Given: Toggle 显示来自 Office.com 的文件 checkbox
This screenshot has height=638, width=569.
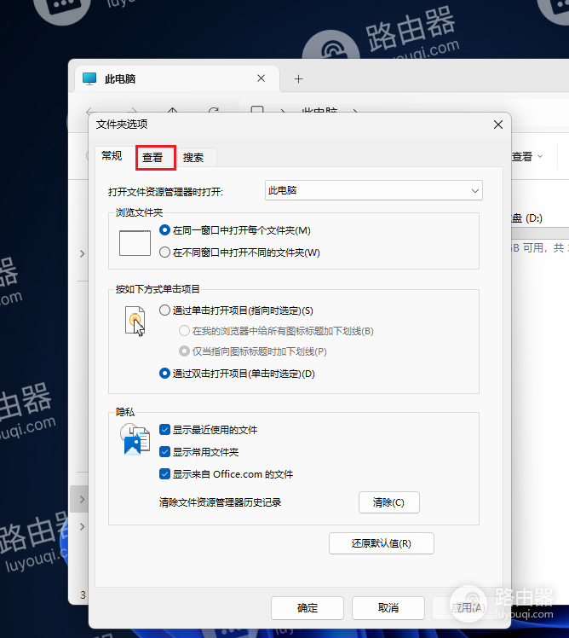Looking at the screenshot, I should pyautogui.click(x=165, y=474).
